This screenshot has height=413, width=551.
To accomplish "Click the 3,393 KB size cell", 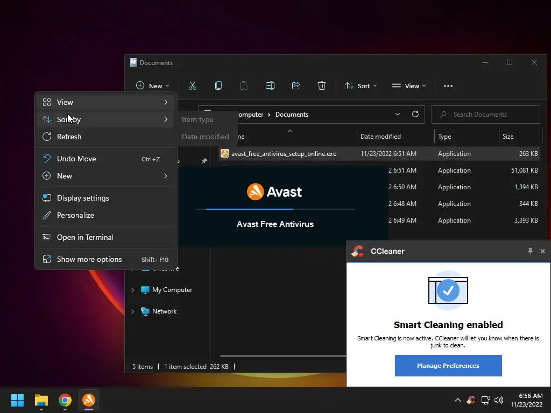I will (x=526, y=220).
